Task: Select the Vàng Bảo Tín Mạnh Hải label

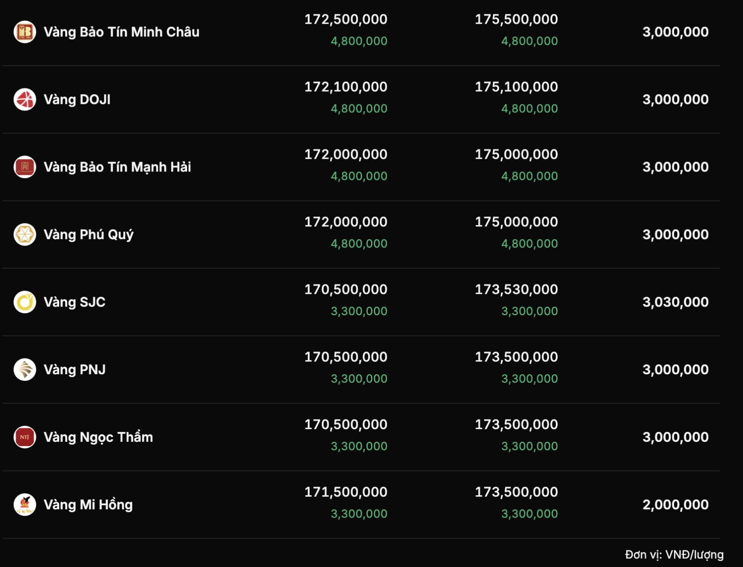Action: [117, 167]
